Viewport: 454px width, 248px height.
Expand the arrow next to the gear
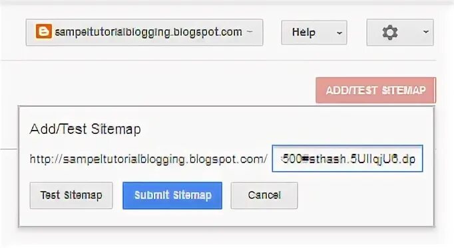point(425,32)
